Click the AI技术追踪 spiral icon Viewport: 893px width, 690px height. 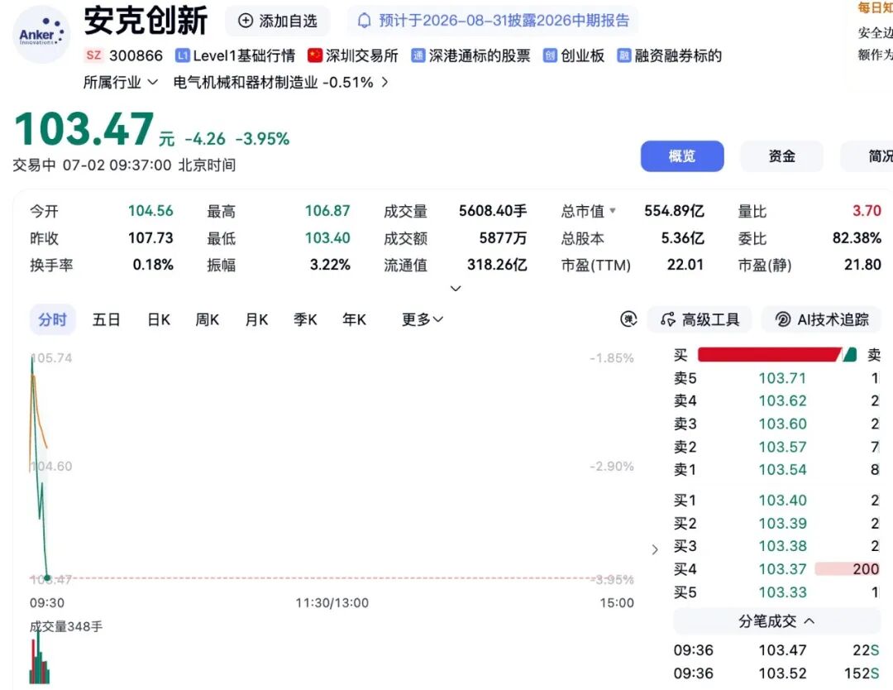[783, 319]
